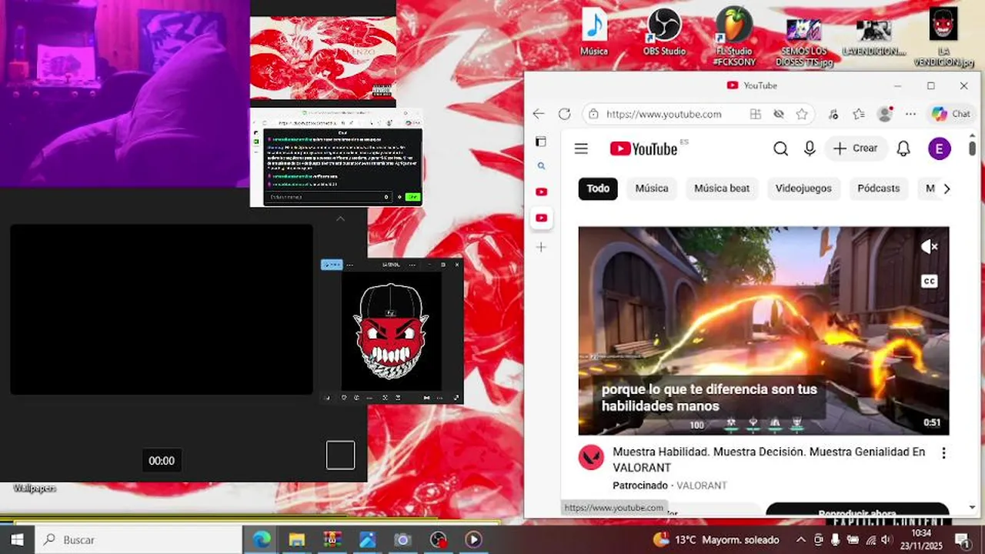The width and height of the screenshot is (985, 554).
Task: Toggle closed captions on video preview
Action: [x=929, y=281]
